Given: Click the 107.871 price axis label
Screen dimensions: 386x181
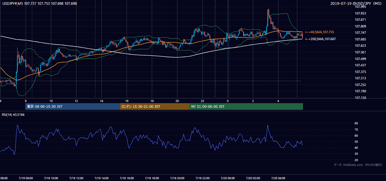Looking at the screenshot, I should pos(361,20).
